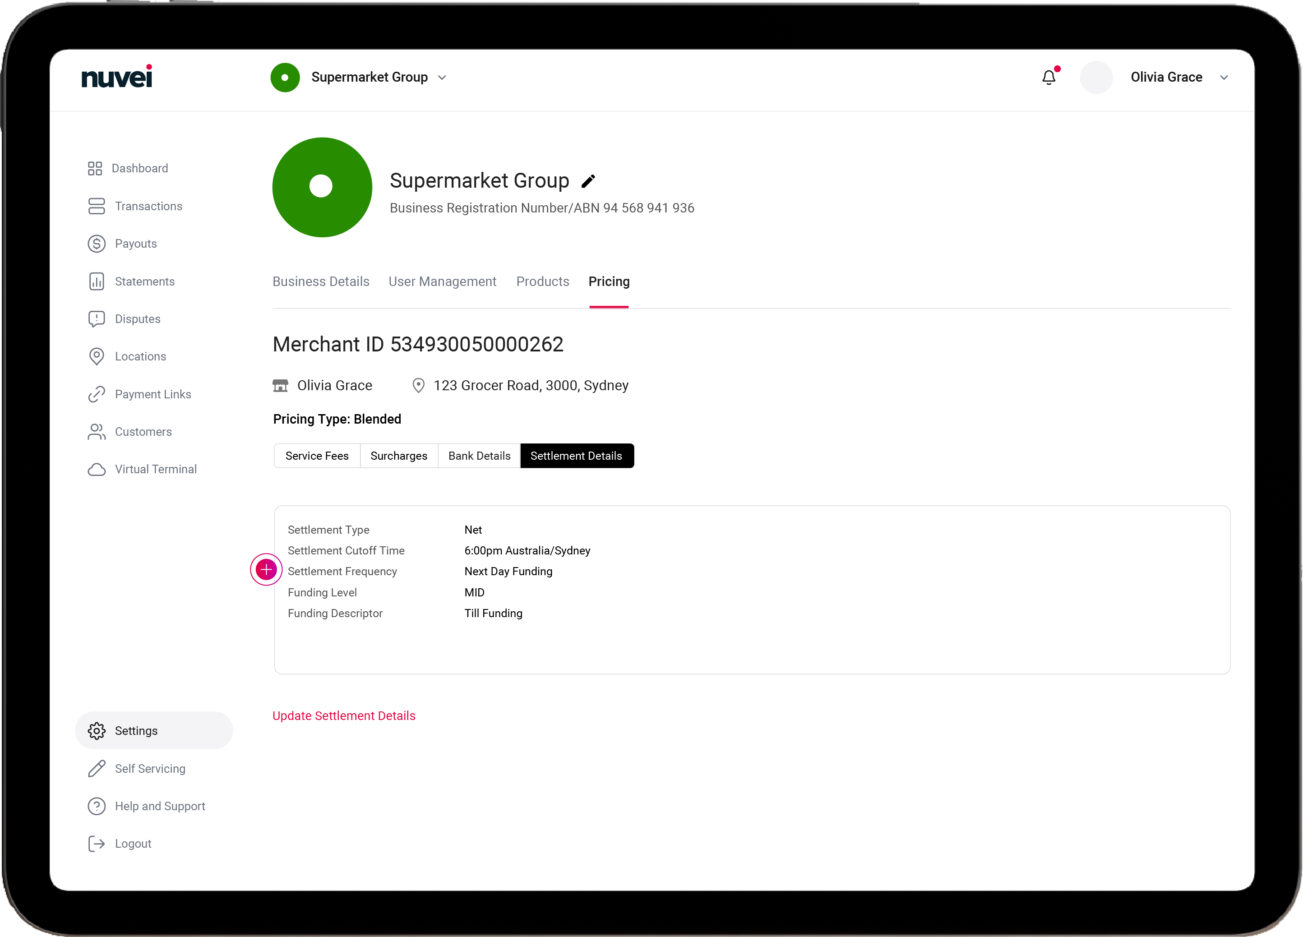This screenshot has height=937, width=1303.
Task: Go to Transactions page
Action: [x=149, y=206]
